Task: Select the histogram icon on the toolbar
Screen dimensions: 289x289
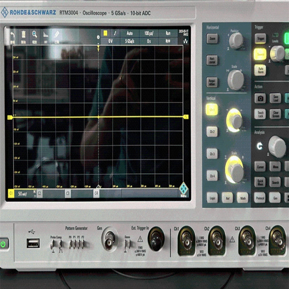Action: point(46,34)
